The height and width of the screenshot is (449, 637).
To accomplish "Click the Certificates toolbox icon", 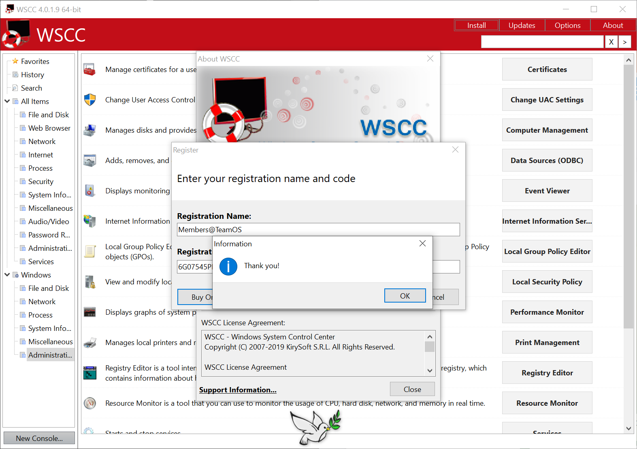I will coord(89,70).
